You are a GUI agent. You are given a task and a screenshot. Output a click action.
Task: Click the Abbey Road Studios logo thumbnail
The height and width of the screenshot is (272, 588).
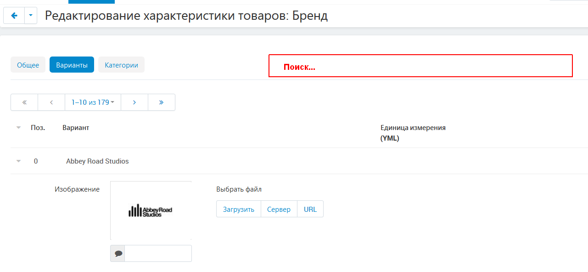coord(151,210)
